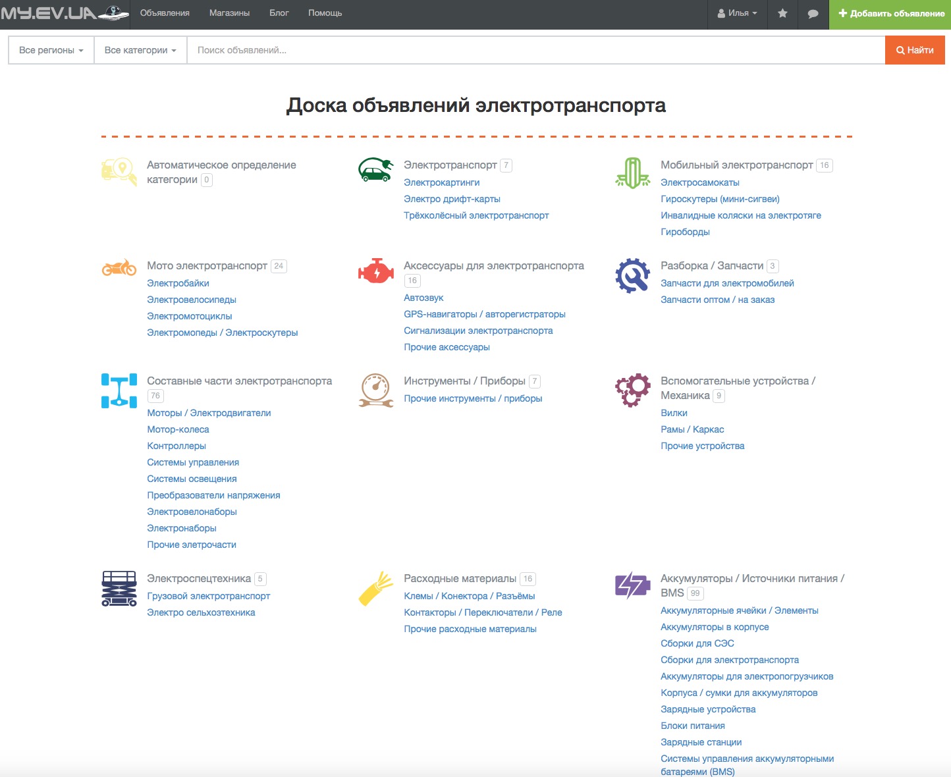Open the 'Илья' user account menu

pyautogui.click(x=737, y=13)
